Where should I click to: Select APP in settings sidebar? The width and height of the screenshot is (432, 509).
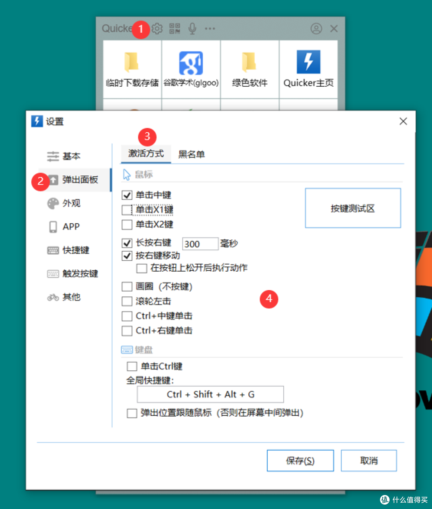pyautogui.click(x=64, y=227)
